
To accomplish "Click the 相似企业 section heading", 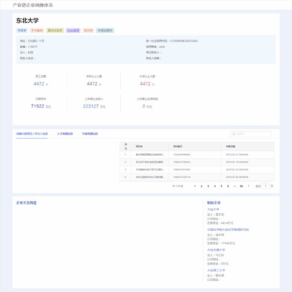I will click(214, 202).
